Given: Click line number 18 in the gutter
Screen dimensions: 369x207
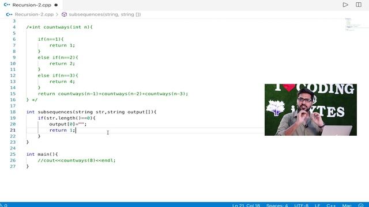Looking at the screenshot, I should tap(13, 112).
